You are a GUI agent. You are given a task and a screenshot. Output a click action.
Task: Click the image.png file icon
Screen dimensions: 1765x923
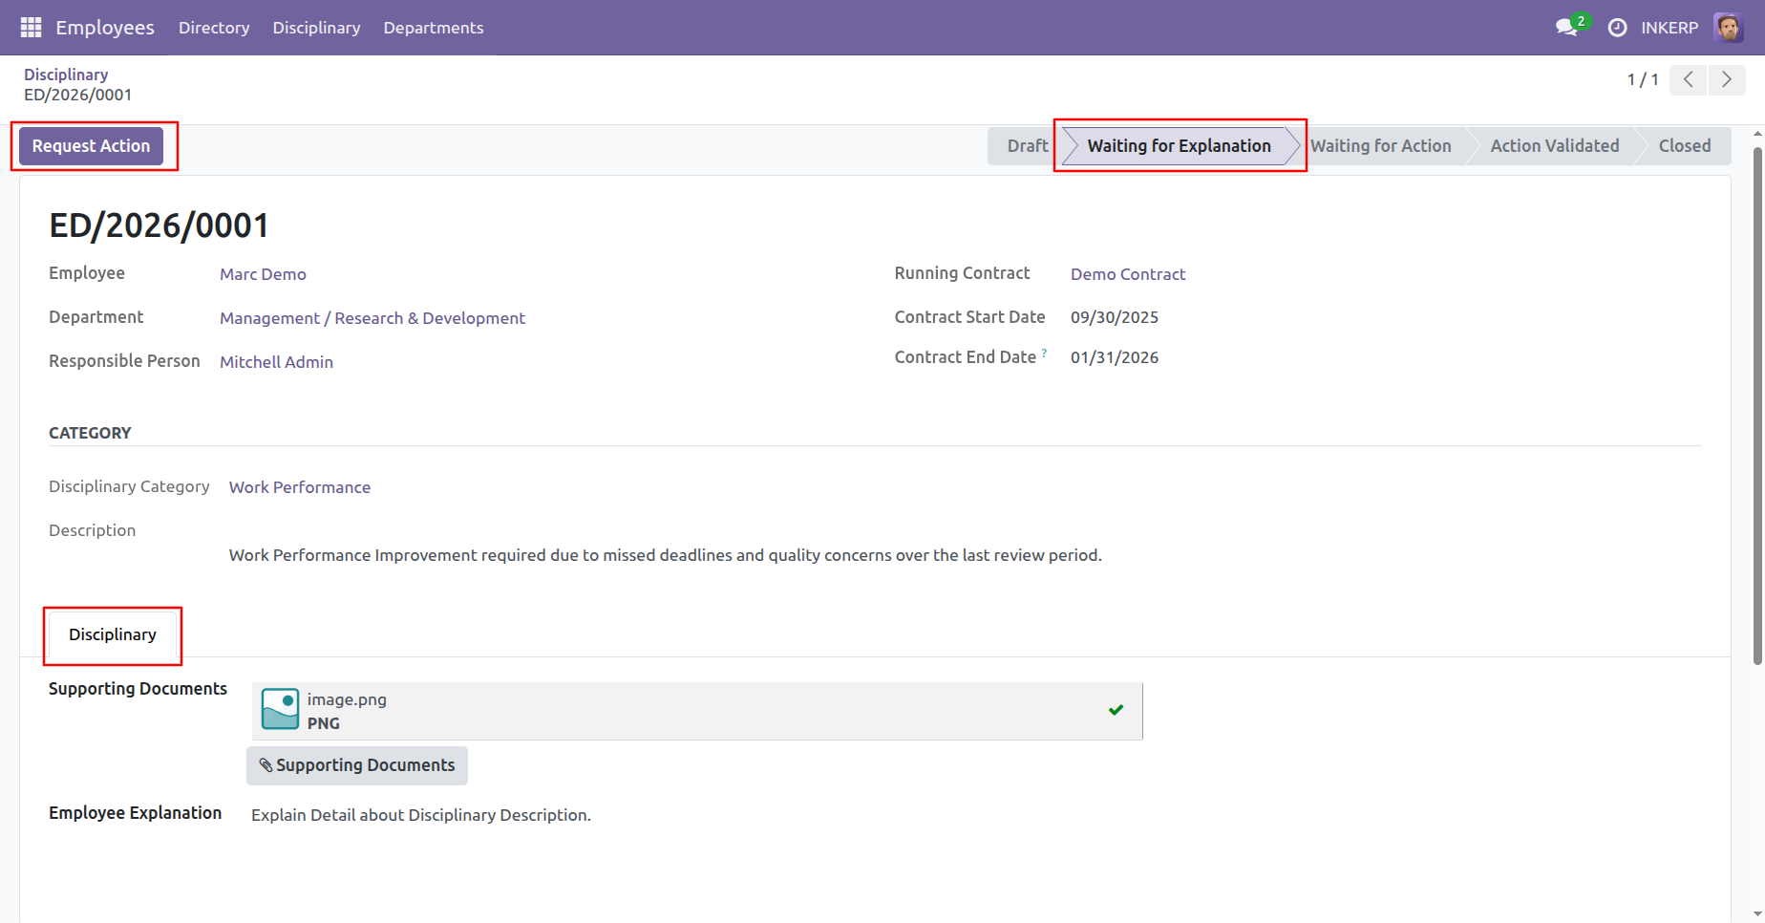[280, 710]
